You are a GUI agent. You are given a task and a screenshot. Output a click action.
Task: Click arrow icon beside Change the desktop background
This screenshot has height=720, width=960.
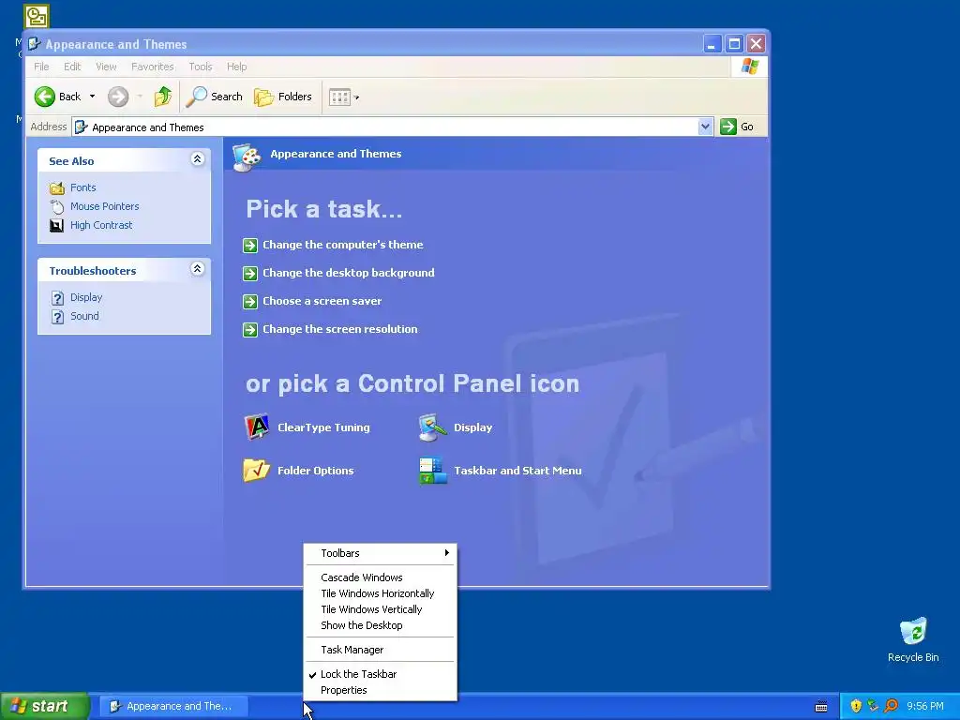point(249,274)
